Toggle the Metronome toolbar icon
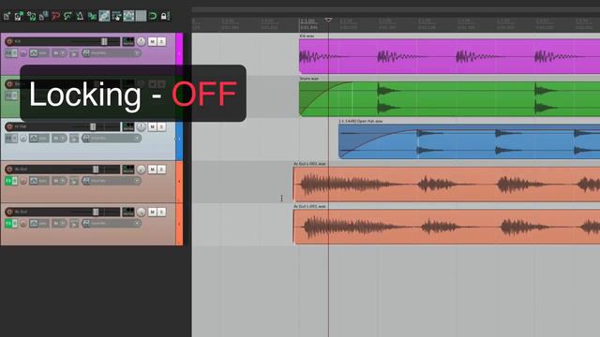This screenshot has height=337, width=600. (80, 16)
